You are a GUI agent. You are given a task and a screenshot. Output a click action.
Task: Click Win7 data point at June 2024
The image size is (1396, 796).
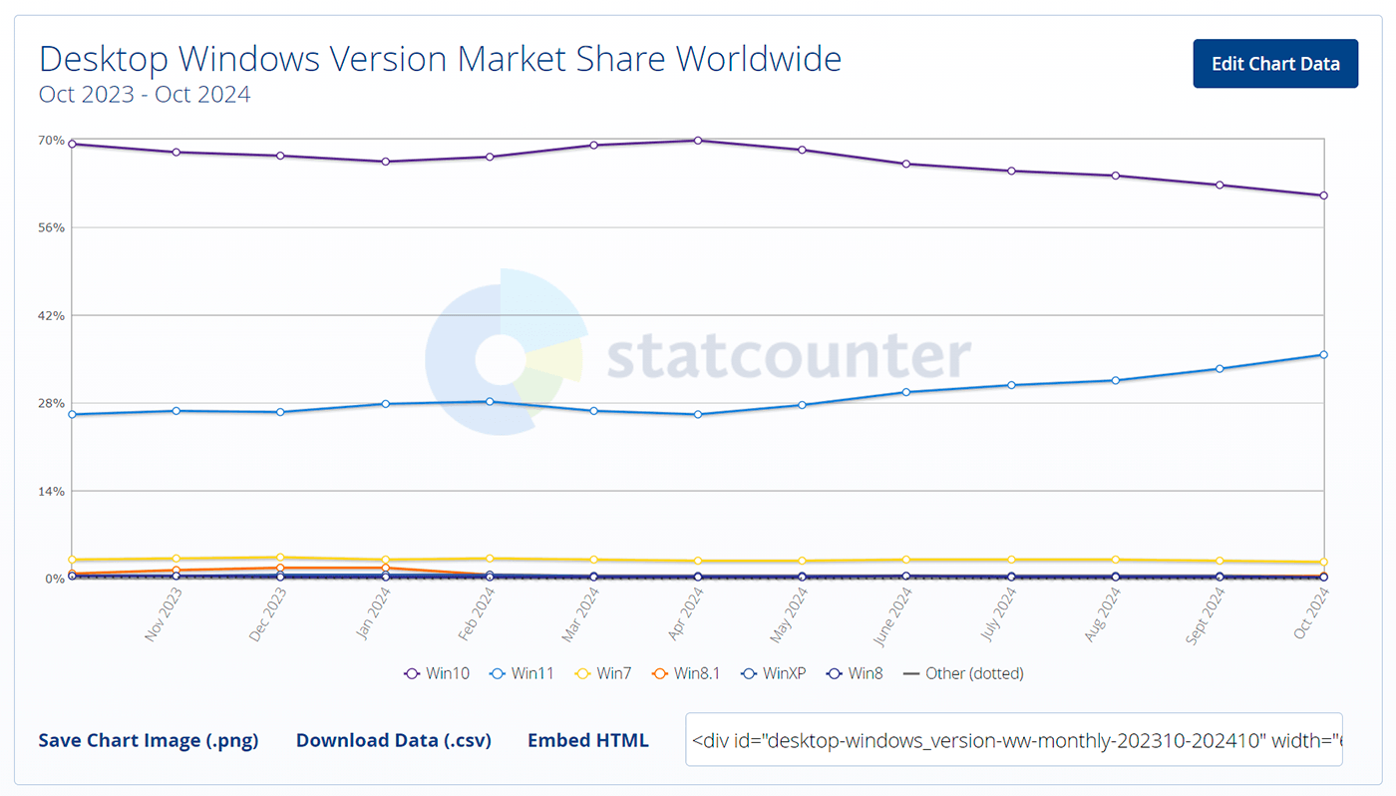point(906,560)
